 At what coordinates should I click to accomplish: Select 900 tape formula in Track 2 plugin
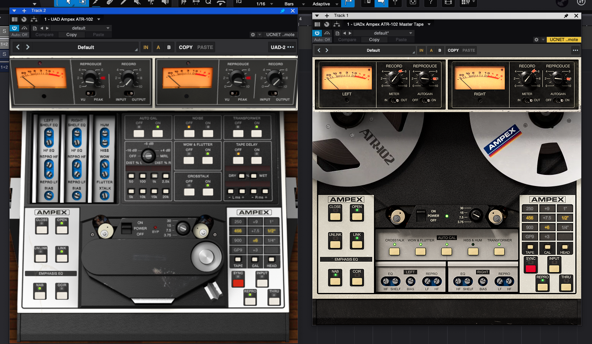click(238, 240)
